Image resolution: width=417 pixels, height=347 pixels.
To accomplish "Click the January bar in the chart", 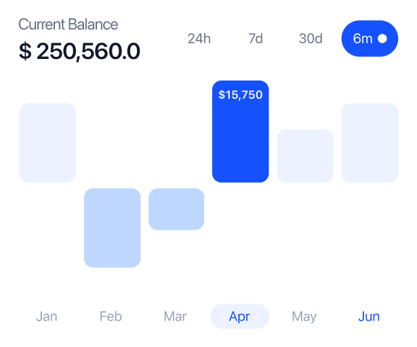I will [47, 142].
